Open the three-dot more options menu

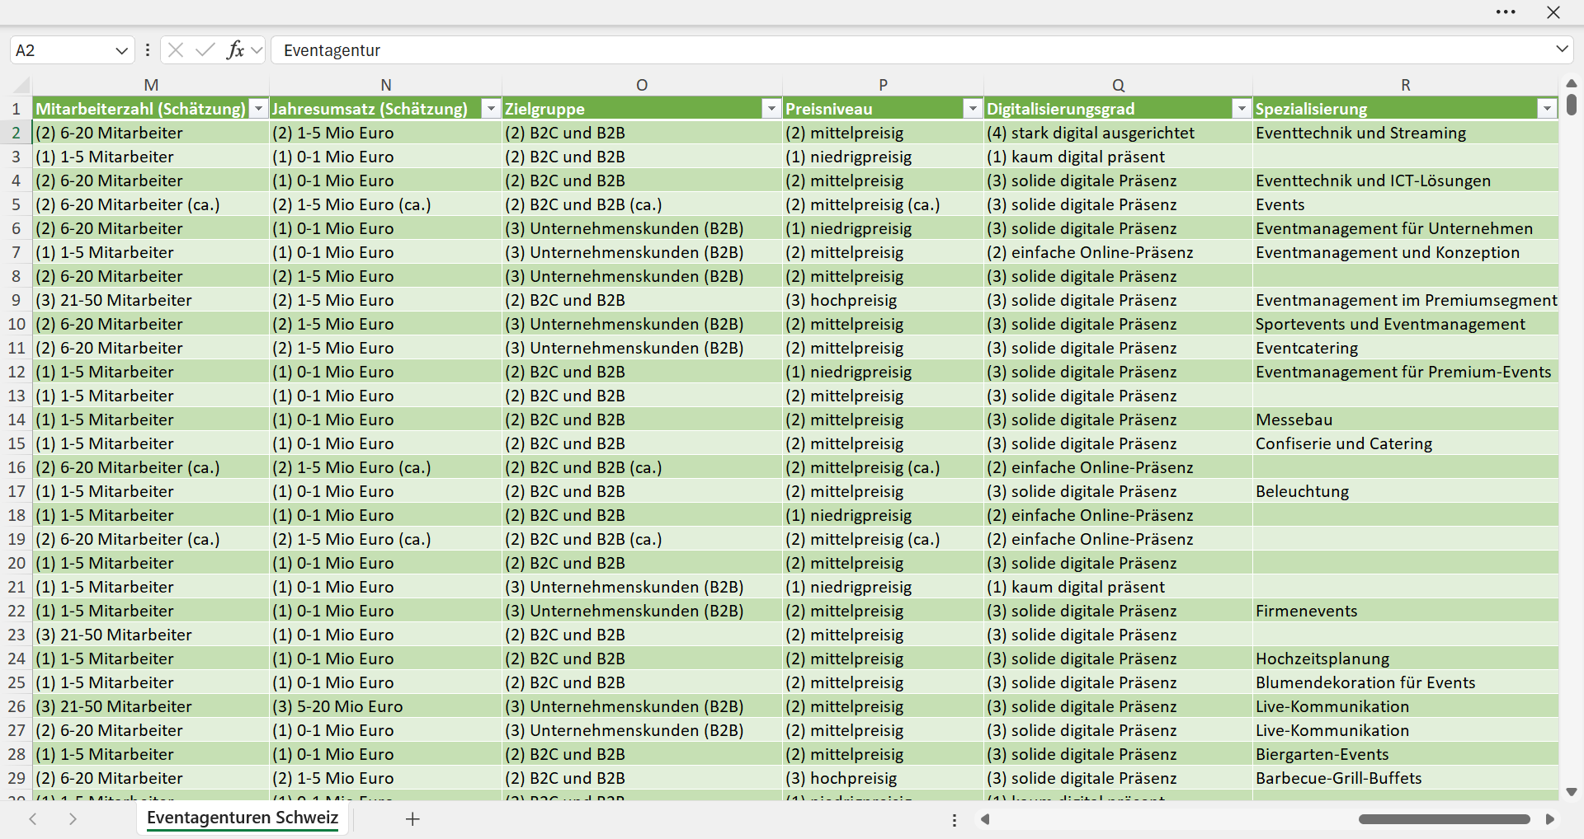(1506, 12)
